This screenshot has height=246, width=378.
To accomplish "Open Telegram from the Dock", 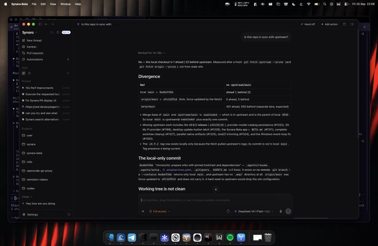I will click(132, 238).
